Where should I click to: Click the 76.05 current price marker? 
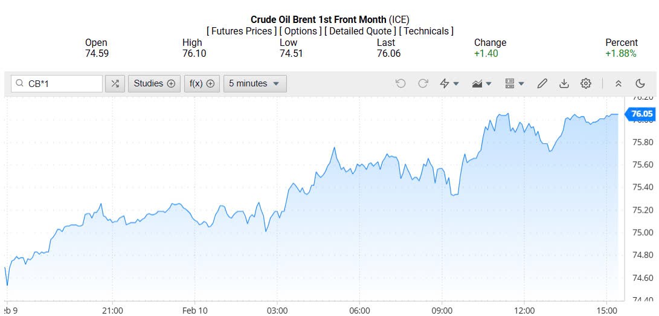click(x=641, y=114)
